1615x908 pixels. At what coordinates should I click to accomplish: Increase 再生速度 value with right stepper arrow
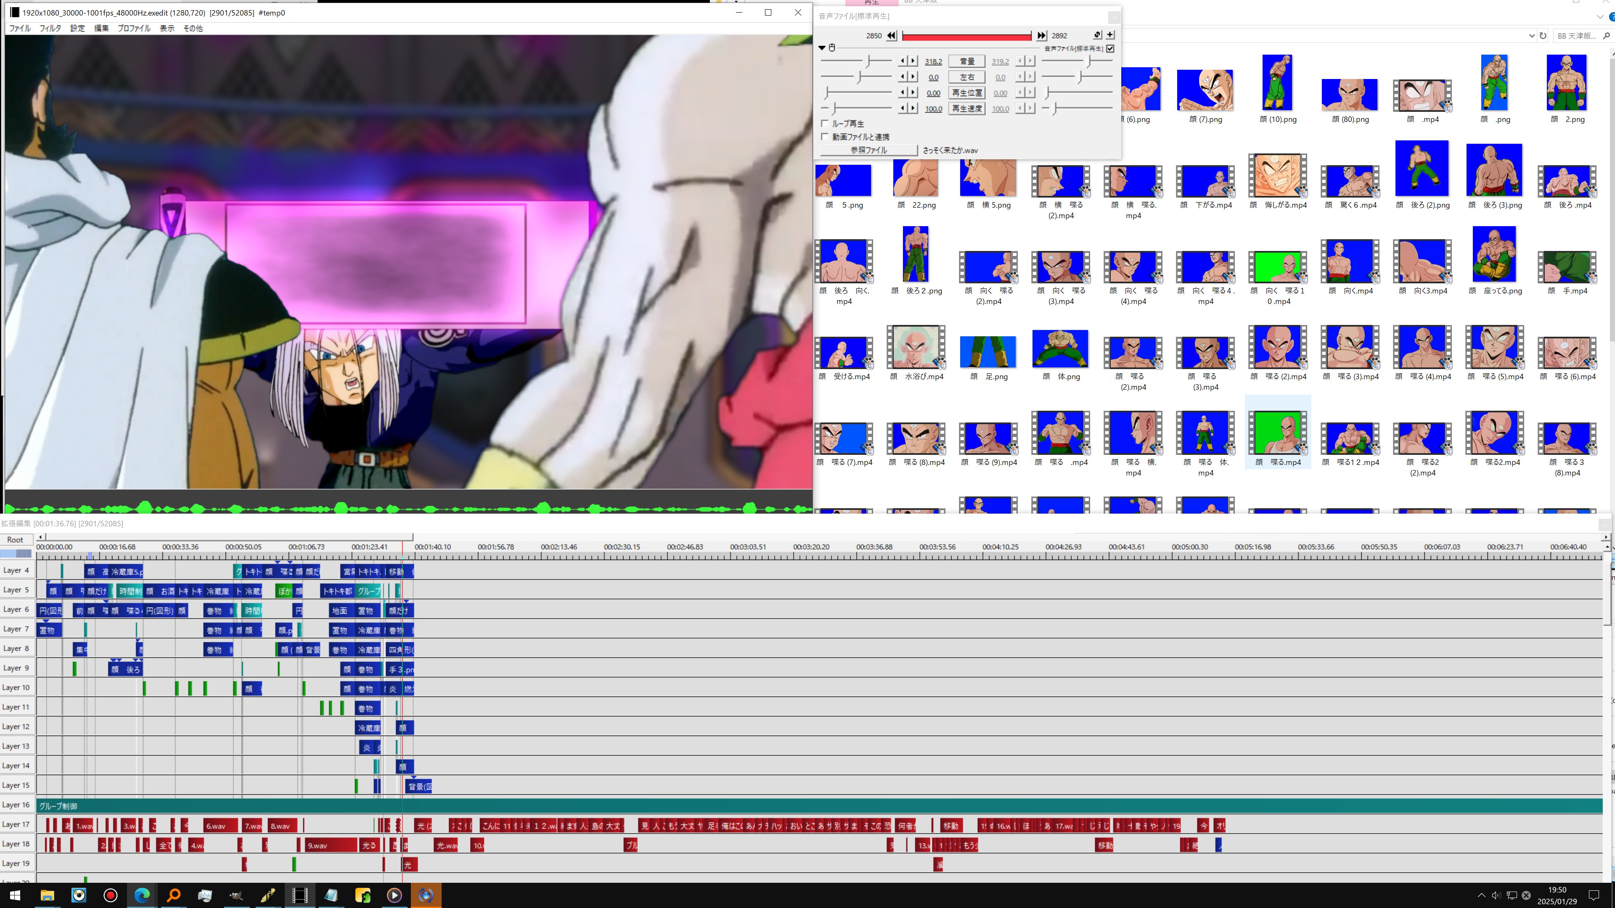pyautogui.click(x=913, y=108)
